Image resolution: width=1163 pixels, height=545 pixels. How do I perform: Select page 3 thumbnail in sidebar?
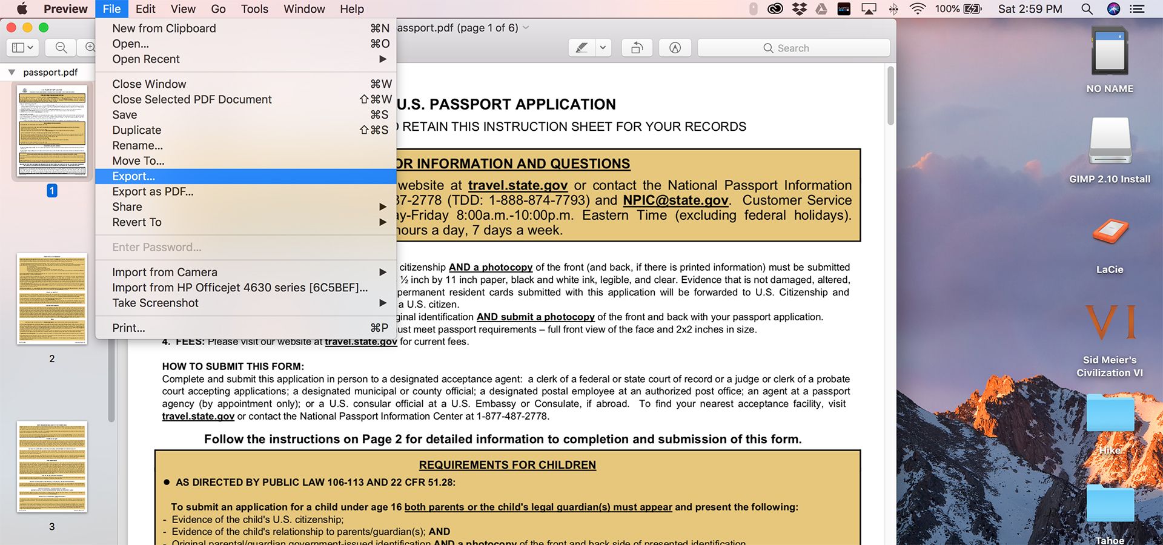click(52, 466)
